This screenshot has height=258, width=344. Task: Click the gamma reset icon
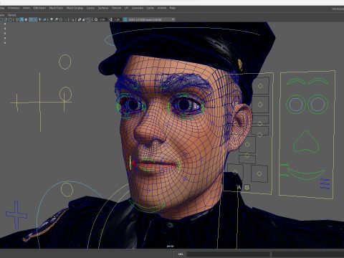[x=110, y=19]
